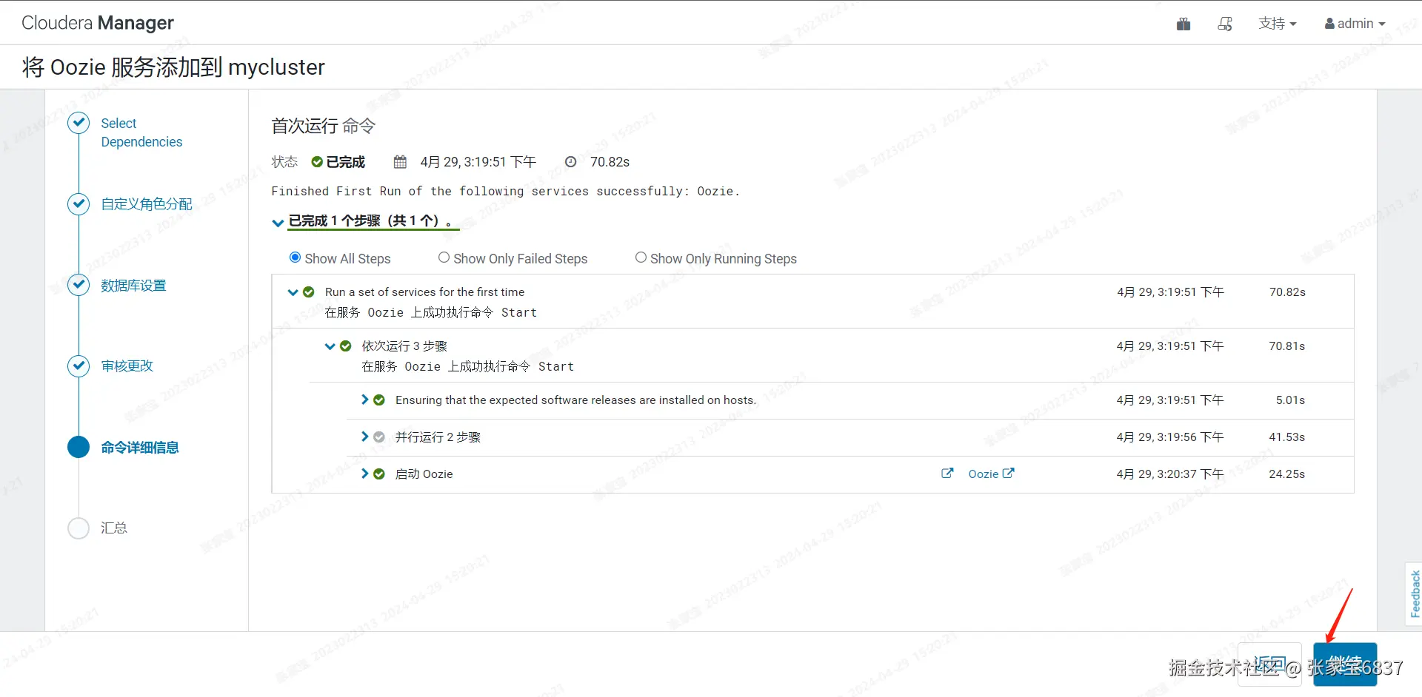Open the running commands icon in header
The width and height of the screenshot is (1422, 697).
(1225, 24)
